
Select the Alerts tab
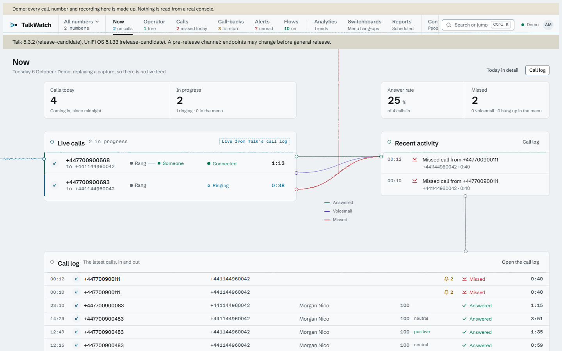coord(264,25)
